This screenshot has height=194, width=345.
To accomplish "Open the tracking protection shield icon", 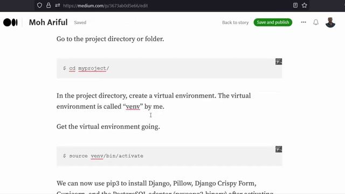I will (x=39, y=5).
